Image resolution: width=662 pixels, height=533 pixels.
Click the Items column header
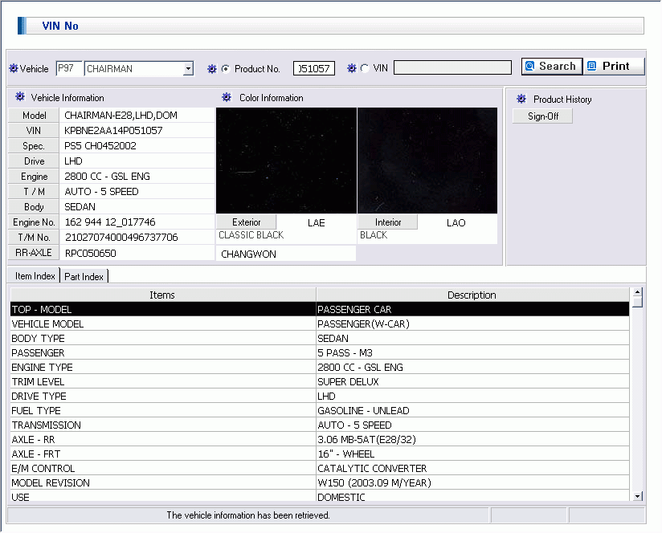162,295
